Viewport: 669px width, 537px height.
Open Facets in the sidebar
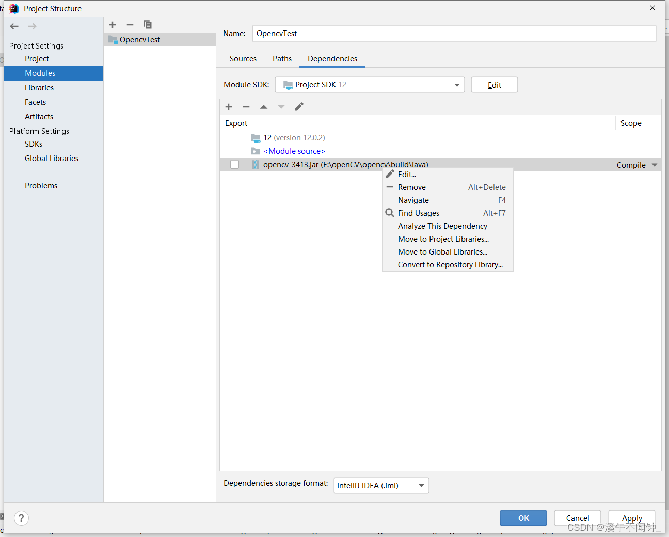[x=54, y=102]
